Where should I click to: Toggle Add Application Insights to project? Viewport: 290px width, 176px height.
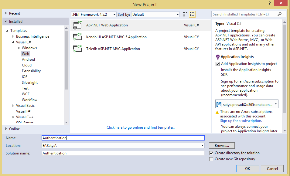[217, 64]
